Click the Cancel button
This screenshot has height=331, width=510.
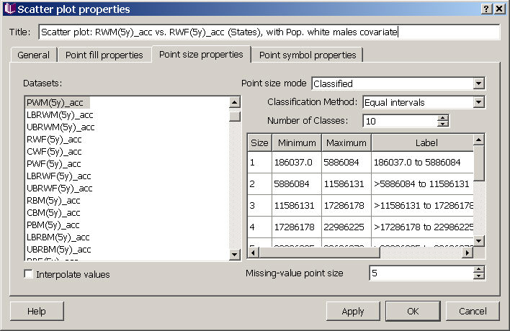tap(472, 311)
